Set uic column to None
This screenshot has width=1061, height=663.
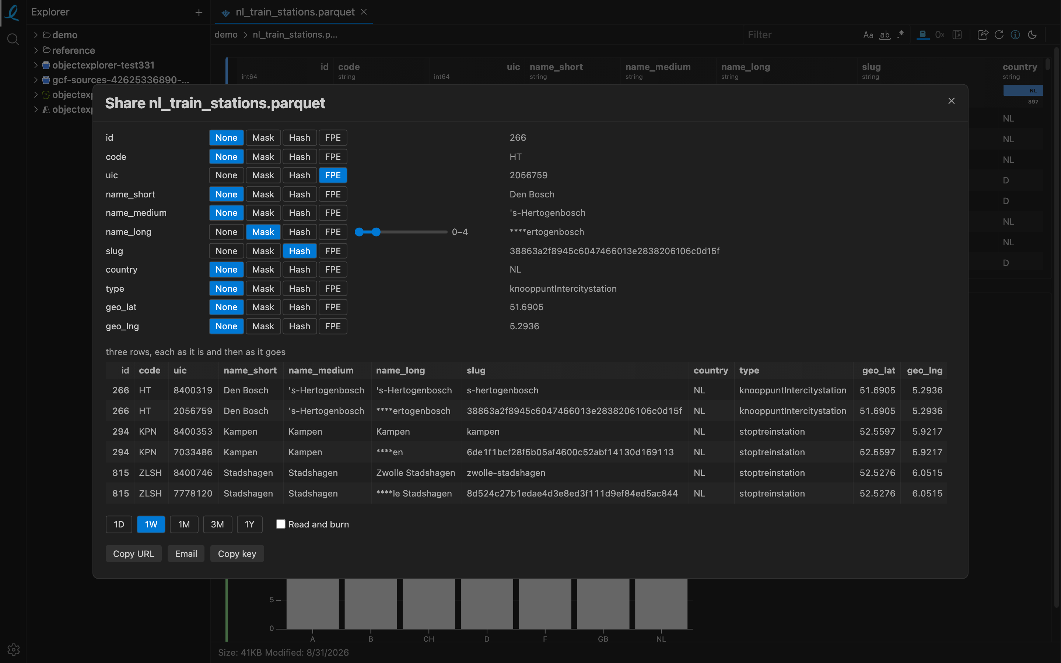click(x=226, y=175)
